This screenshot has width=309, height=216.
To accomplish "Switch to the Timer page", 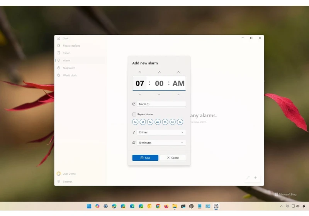I will click(x=80, y=53).
